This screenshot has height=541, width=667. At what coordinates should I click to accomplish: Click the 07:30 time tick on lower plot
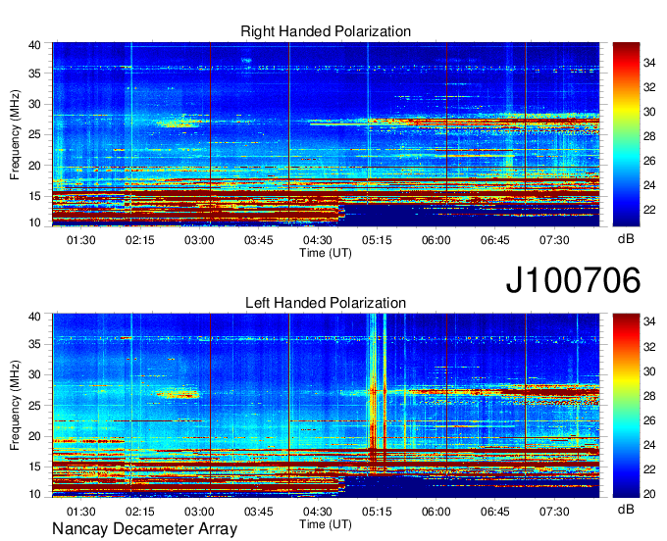pos(554,512)
